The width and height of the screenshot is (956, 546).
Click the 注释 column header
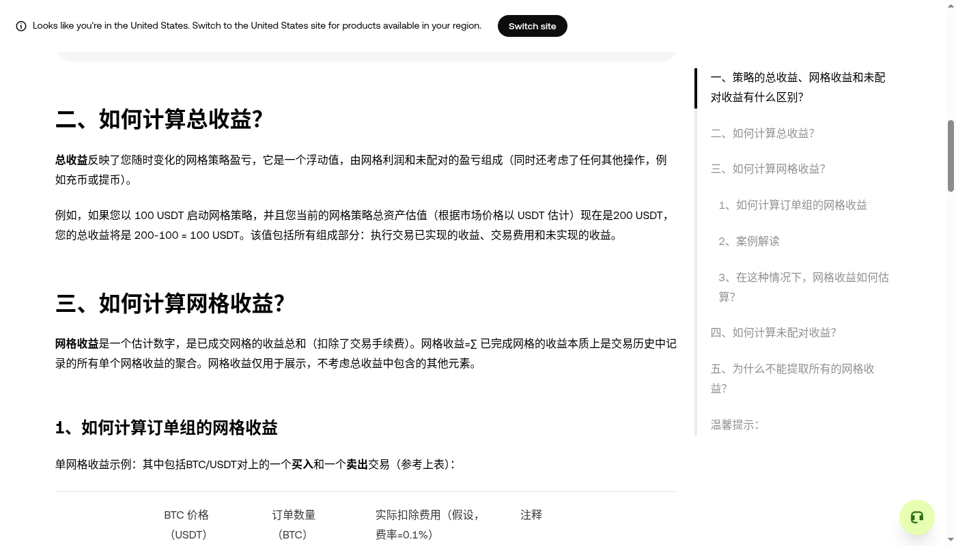(531, 515)
